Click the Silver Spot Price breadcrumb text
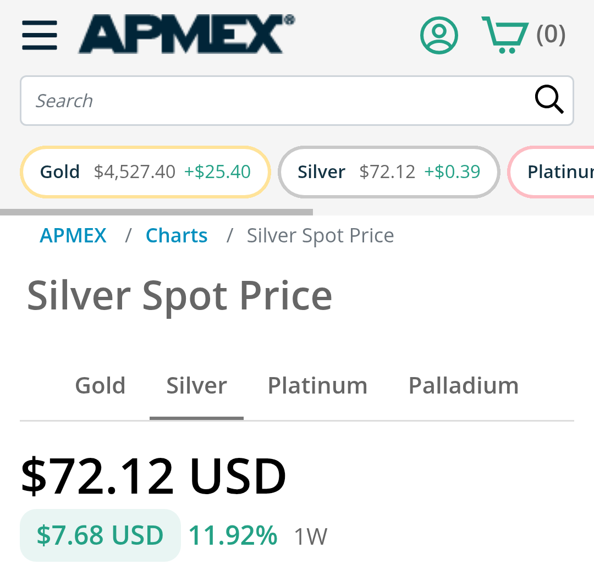This screenshot has width=594, height=581. (320, 236)
